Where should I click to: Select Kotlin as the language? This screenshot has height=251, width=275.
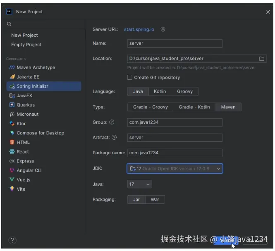(160, 91)
